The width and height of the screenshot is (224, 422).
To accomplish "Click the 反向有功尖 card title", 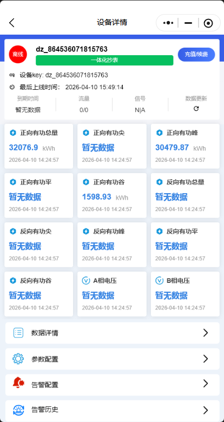I will [36, 232].
